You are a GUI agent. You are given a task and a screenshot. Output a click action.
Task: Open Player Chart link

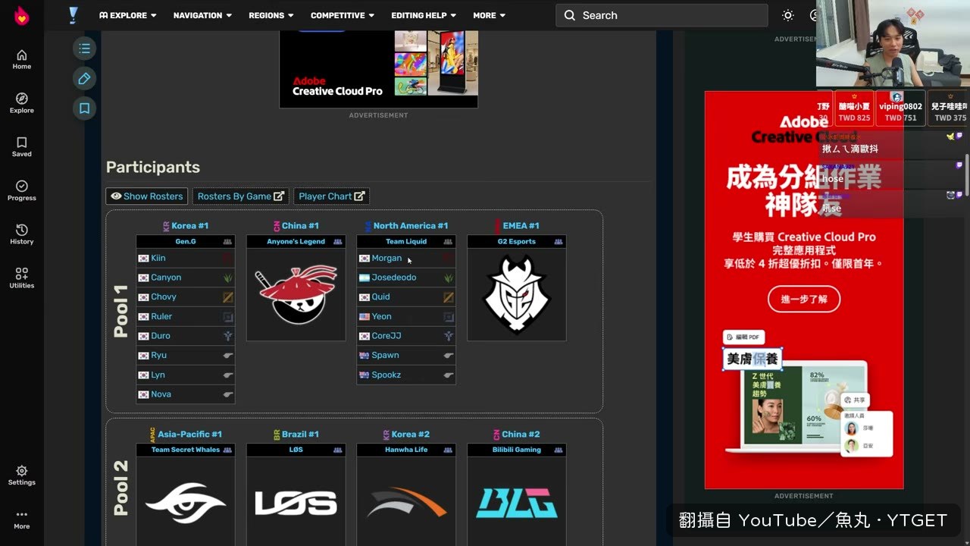coord(332,196)
